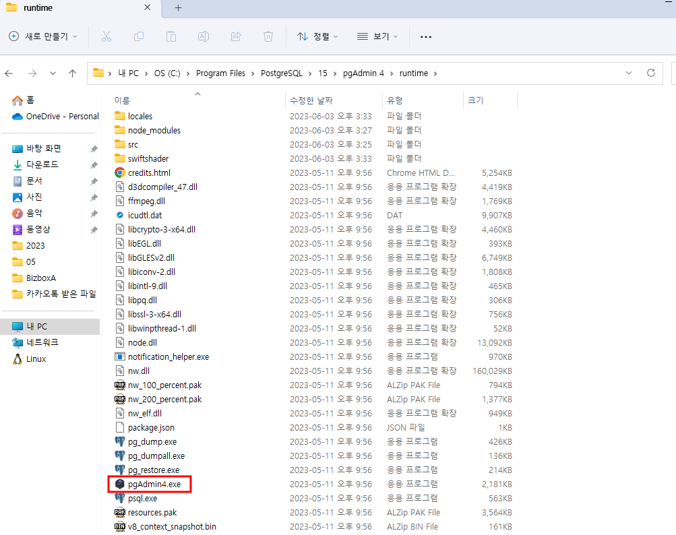
Task: Go forward with the right arrow
Action: click(32, 73)
